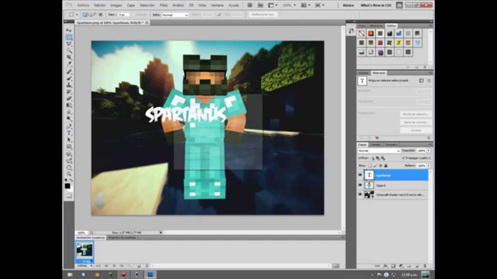Select the Dodge tool
This screenshot has height=279, width=497.
click(x=69, y=119)
